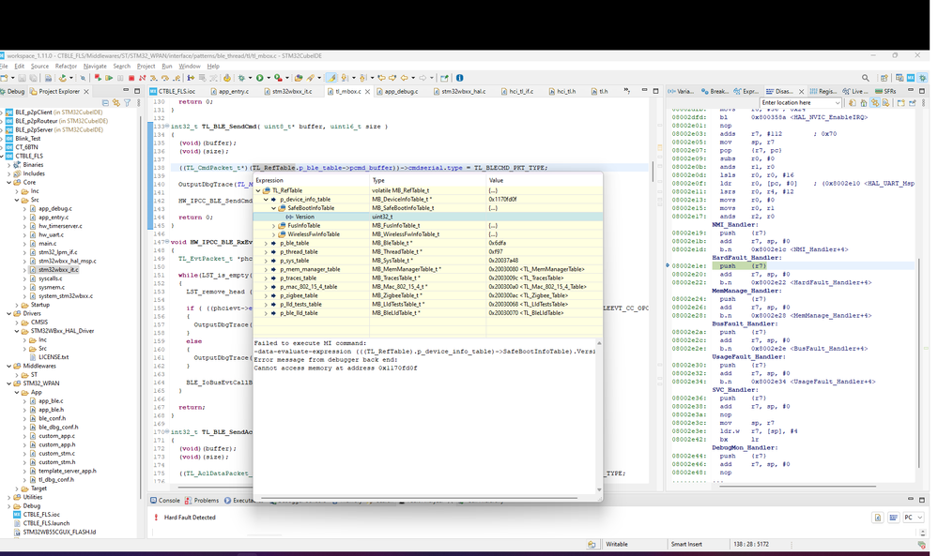Click the Go to Program Counter icon
The image size is (938, 556).
[x=864, y=103]
